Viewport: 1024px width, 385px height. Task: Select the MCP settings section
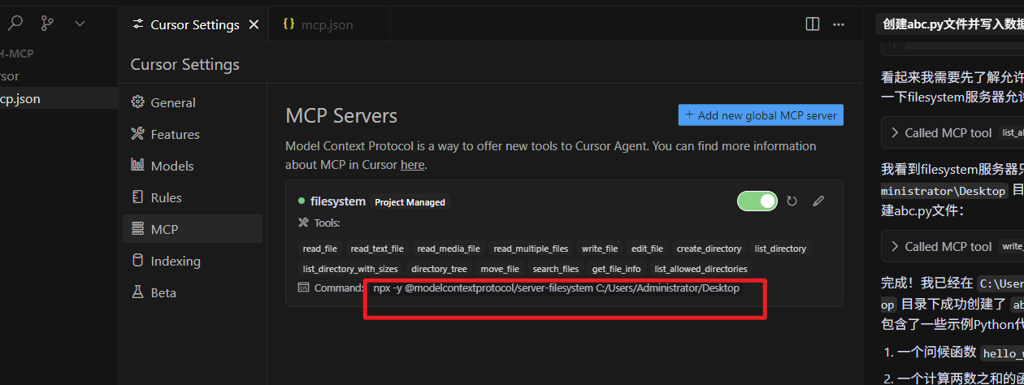[x=192, y=229]
